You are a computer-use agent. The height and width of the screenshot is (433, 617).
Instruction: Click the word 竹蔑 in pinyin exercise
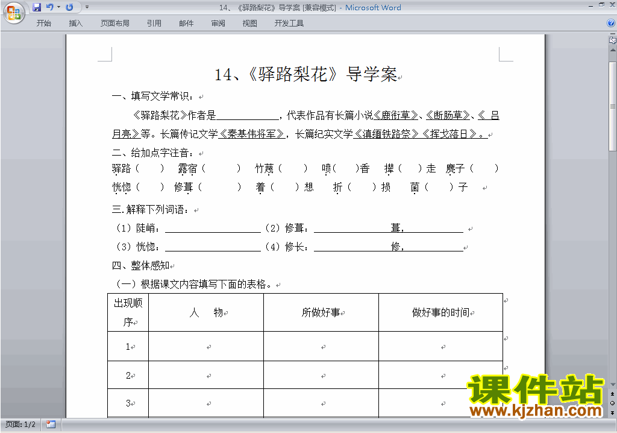(x=265, y=169)
